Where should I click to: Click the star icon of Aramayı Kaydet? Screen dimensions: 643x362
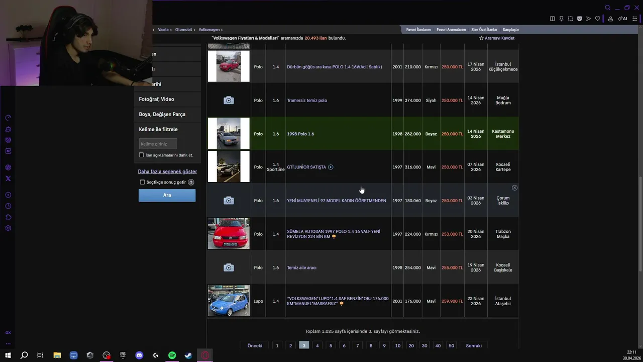pos(481,38)
